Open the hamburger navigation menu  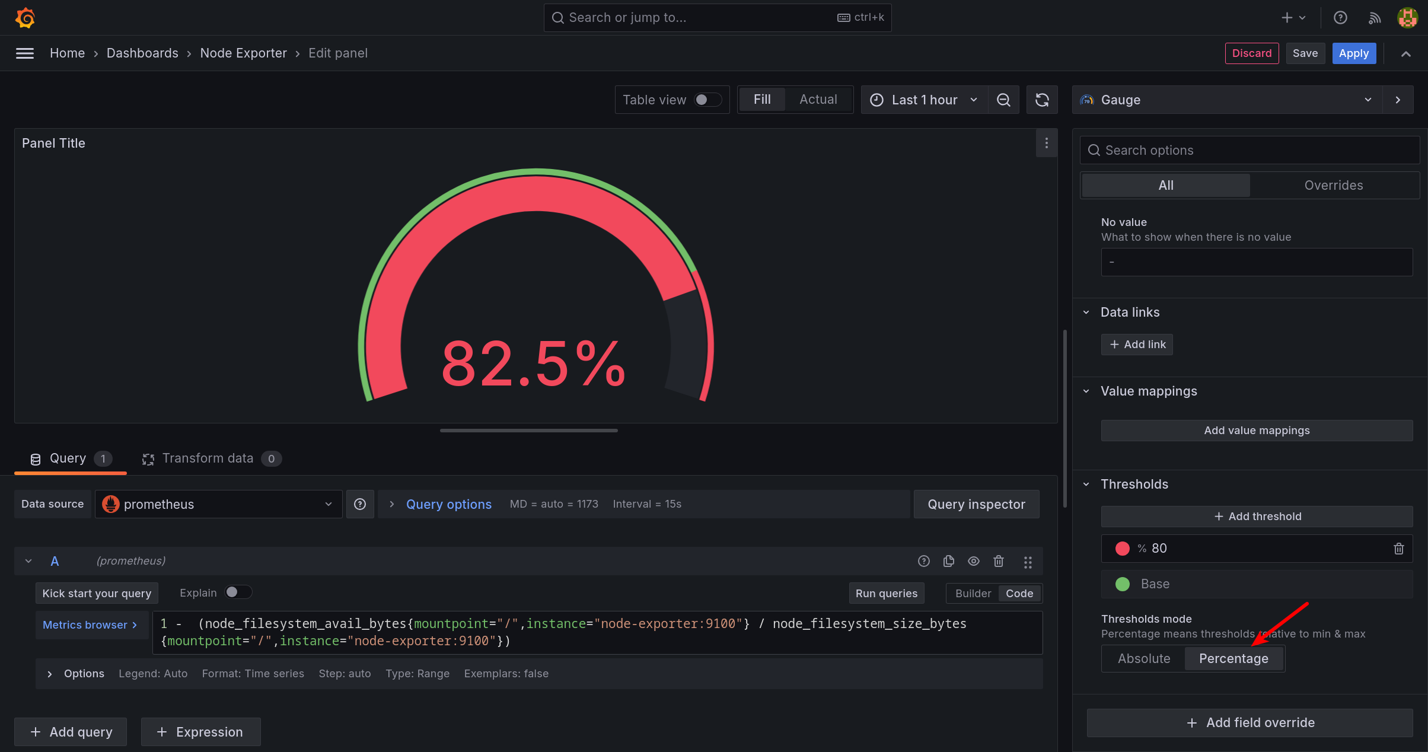tap(25, 53)
